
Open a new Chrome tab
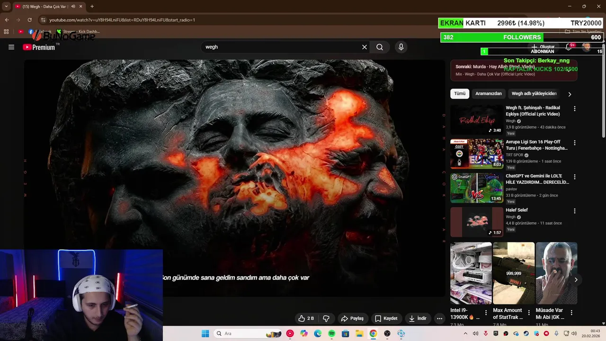click(92, 7)
